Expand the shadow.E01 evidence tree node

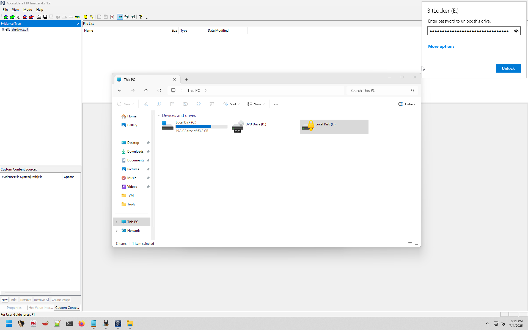coord(3,29)
